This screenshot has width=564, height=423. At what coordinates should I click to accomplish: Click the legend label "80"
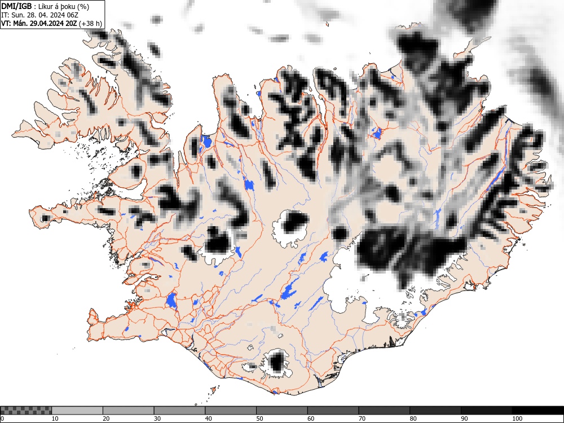[413, 418]
